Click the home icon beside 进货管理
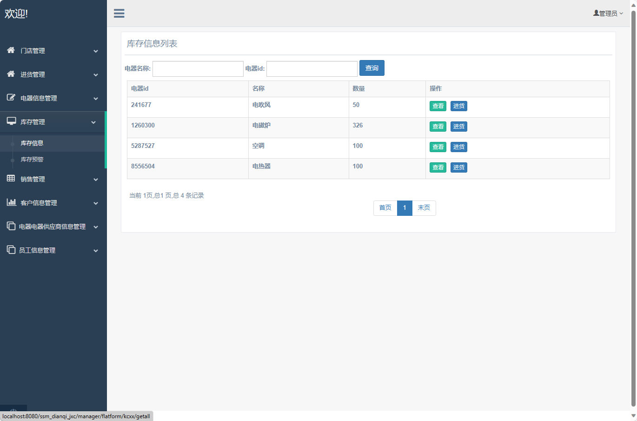Image resolution: width=637 pixels, height=421 pixels. [11, 74]
